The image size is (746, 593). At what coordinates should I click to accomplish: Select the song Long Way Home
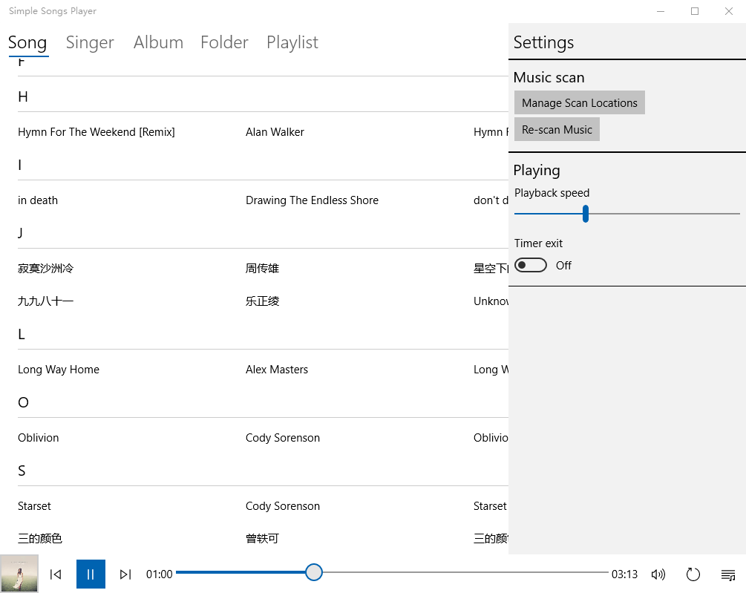point(59,369)
